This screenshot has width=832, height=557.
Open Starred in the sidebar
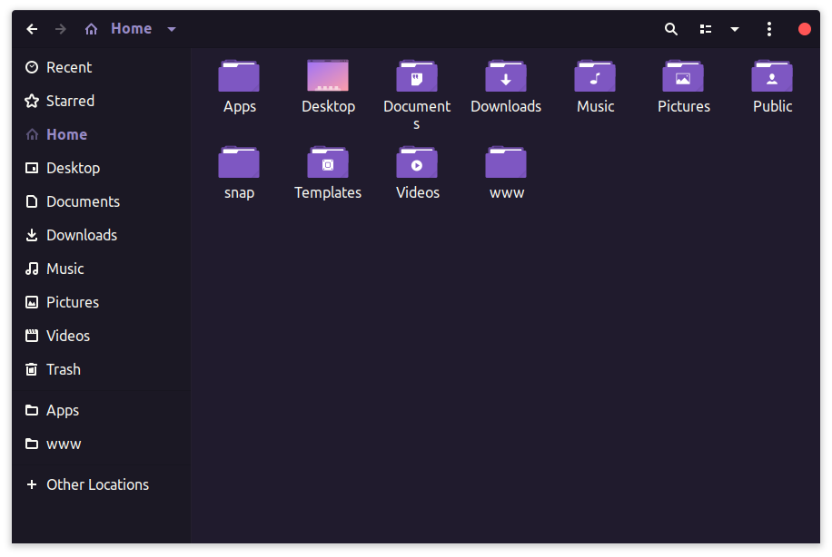[x=101, y=101]
